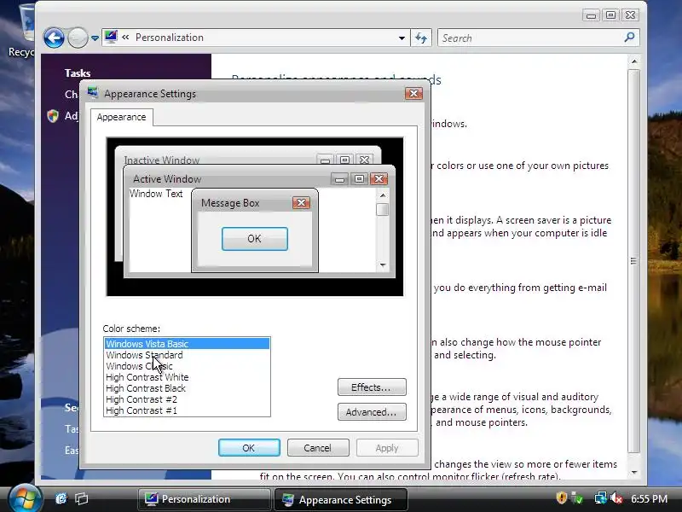The width and height of the screenshot is (682, 512).
Task: Open Advanced appearance settings
Action: pyautogui.click(x=372, y=412)
